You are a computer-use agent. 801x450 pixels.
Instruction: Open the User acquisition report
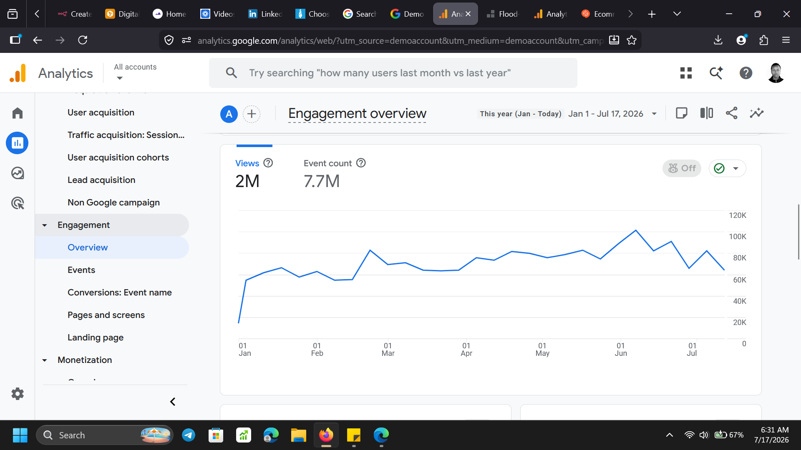coord(101,112)
